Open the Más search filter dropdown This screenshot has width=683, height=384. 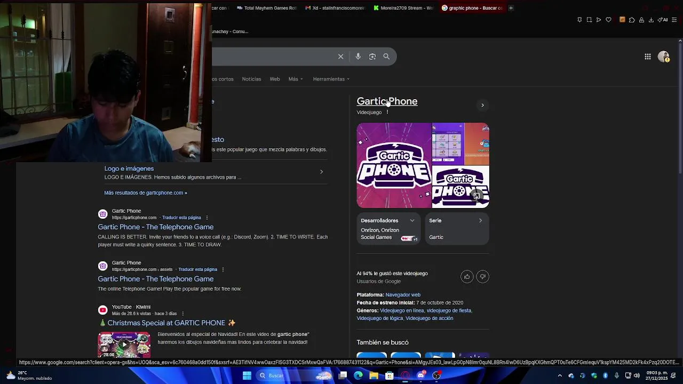pyautogui.click(x=296, y=79)
